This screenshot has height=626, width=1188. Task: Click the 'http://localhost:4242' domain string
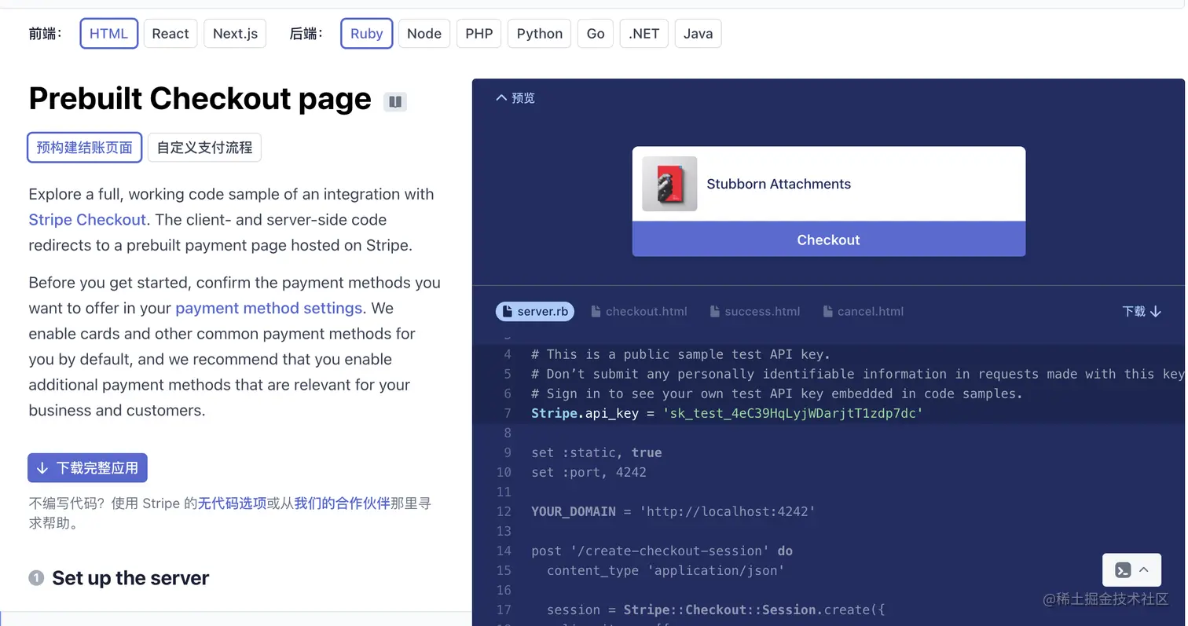coord(728,511)
